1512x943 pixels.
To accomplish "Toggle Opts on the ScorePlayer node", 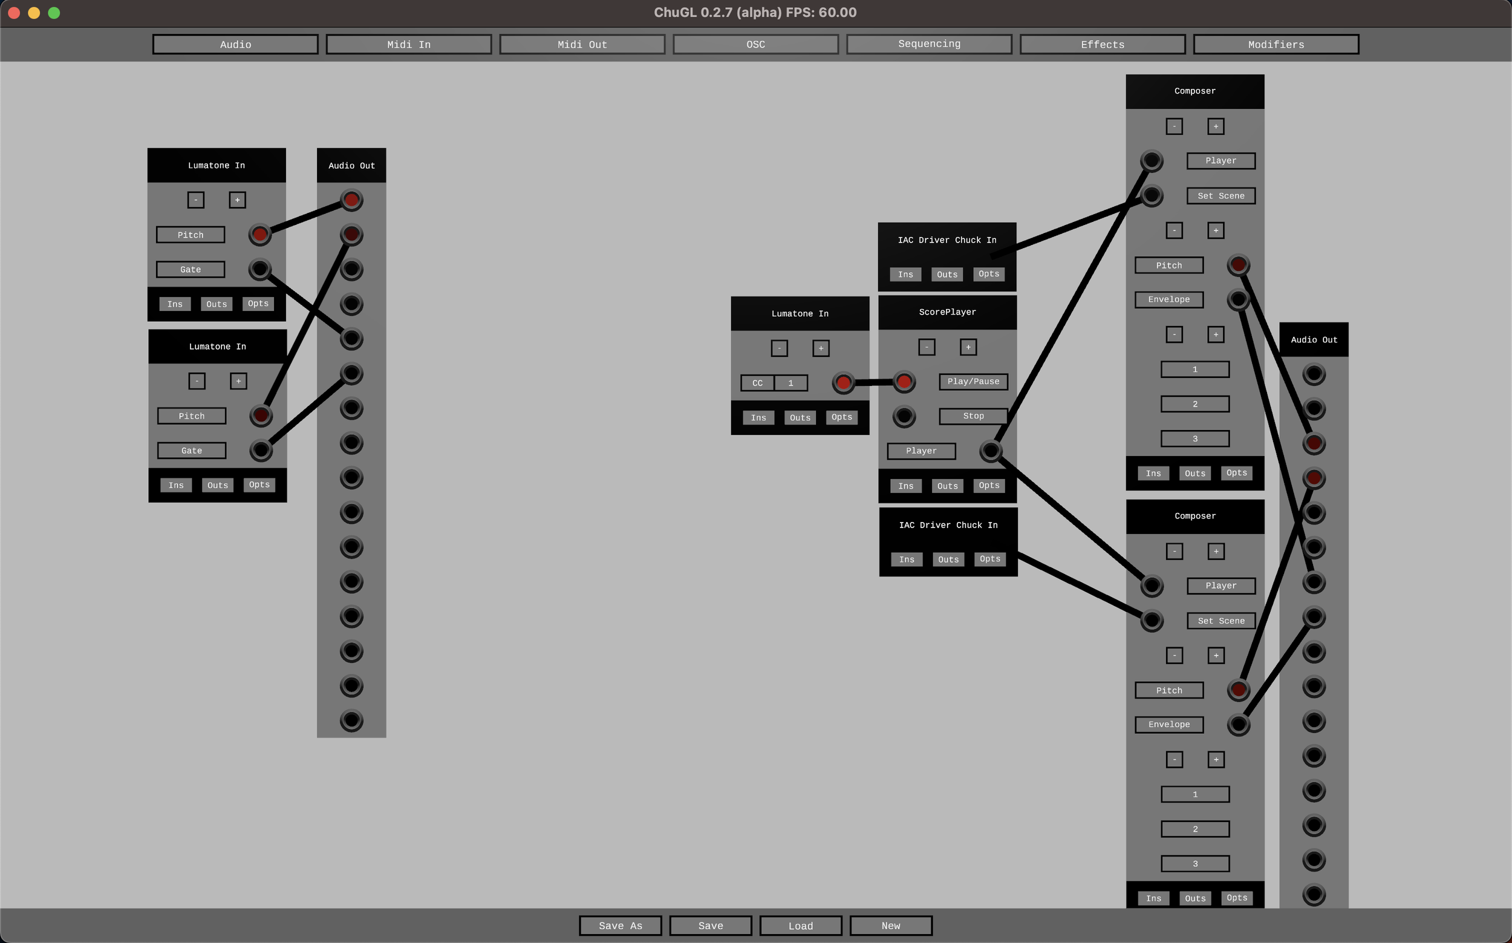I will (988, 485).
